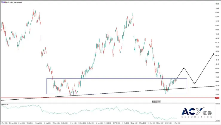Screen dimensions: 221x125
Task: Click the '9 May 2022' date label
Action: tap(143, 123)
